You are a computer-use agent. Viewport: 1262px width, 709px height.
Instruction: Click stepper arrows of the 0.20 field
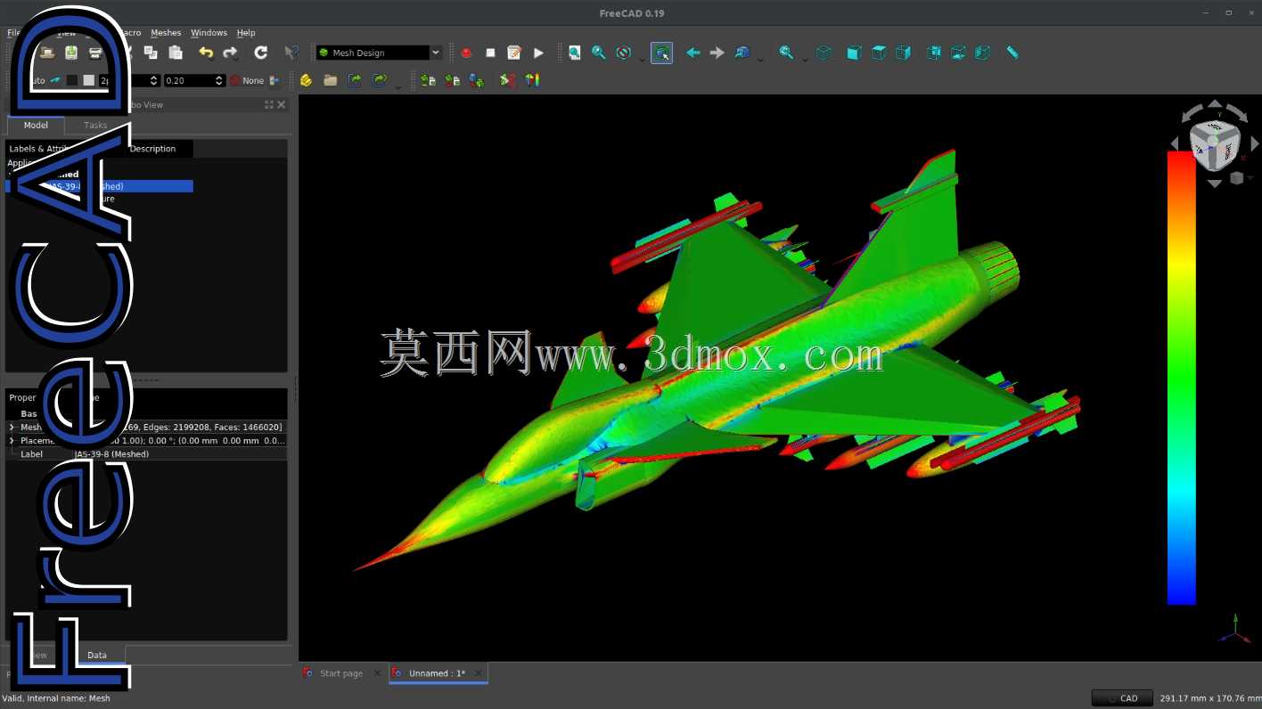click(219, 80)
